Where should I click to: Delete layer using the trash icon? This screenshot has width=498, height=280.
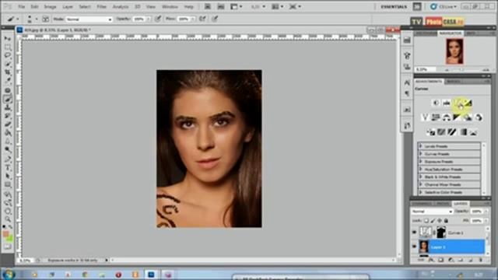[481, 261]
